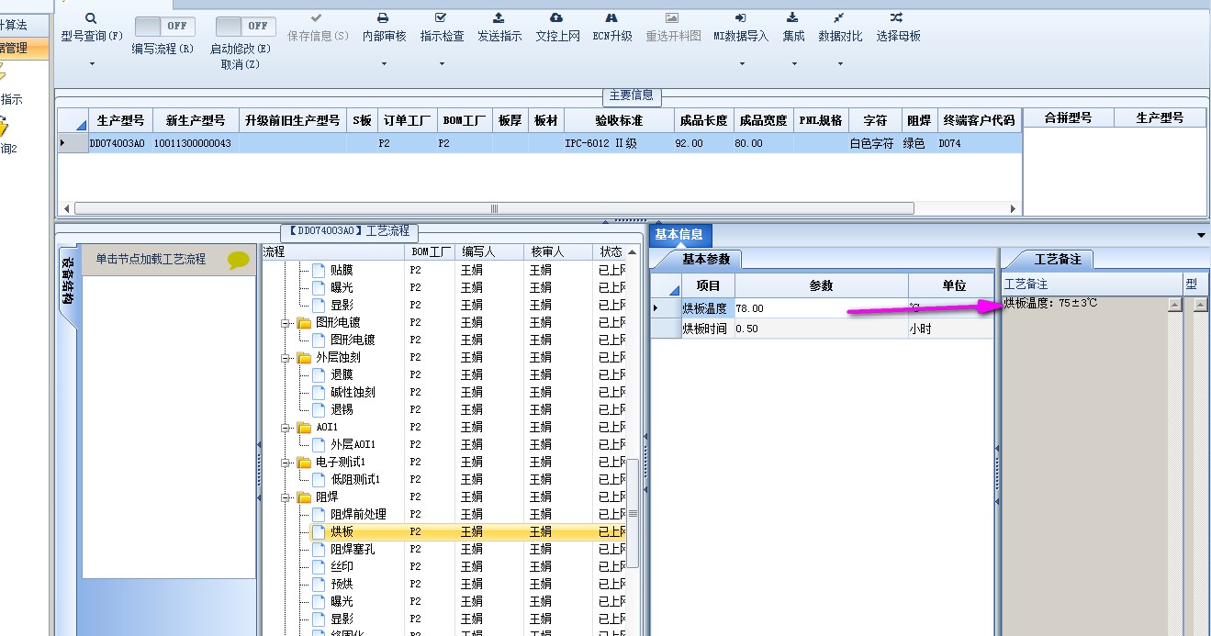Open dropdown under 型号查询
This screenshot has height=636, width=1211.
point(92,64)
